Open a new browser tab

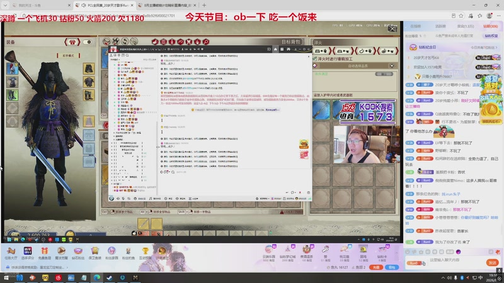204,6
